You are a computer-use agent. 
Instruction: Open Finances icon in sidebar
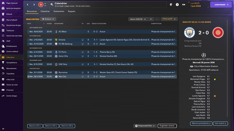[3, 90]
